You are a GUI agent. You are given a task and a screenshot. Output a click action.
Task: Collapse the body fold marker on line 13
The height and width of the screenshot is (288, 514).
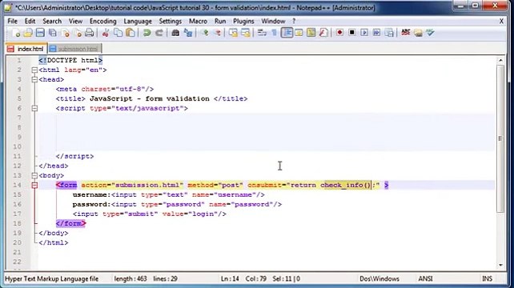(x=34, y=175)
